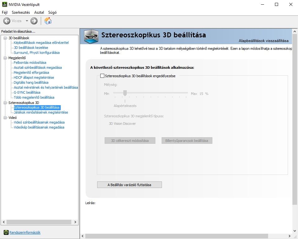Click the 3D beállítások group label

coord(19,38)
